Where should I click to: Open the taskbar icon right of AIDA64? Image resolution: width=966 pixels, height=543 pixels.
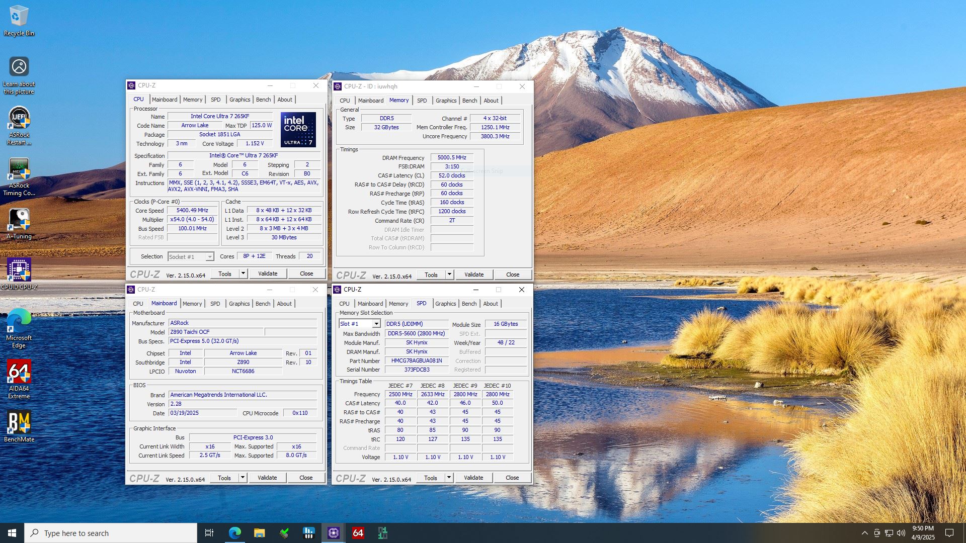click(382, 533)
